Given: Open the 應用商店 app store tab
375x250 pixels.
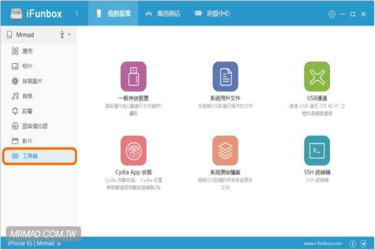Looking at the screenshot, I should coord(162,14).
